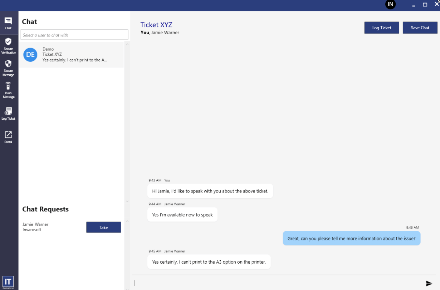Image resolution: width=440 pixels, height=290 pixels.
Task: Open Push Message from sidebar
Action: click(x=8, y=90)
